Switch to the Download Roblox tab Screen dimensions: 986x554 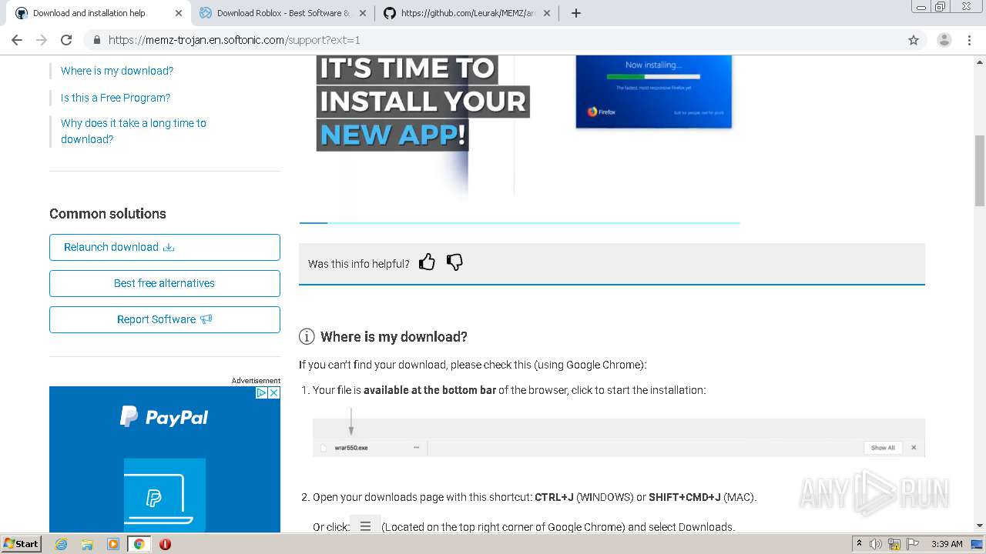click(283, 13)
